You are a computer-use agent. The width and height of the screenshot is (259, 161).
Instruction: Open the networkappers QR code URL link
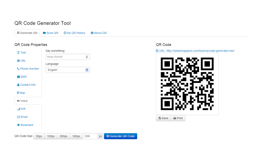pyautogui.click(x=200, y=51)
